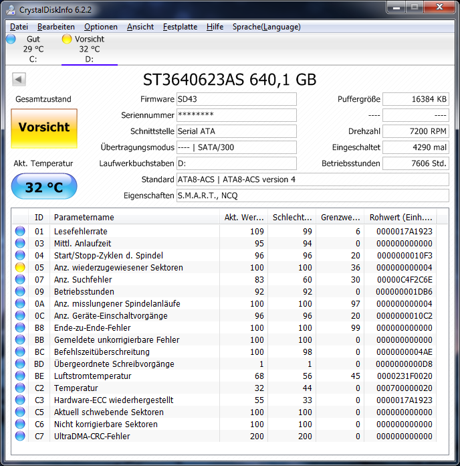Click the status icon of Mittl. Anlaufzeit row

click(x=20, y=243)
